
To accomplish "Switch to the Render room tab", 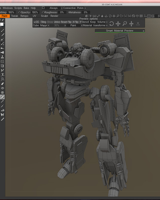I will click(x=54, y=16).
